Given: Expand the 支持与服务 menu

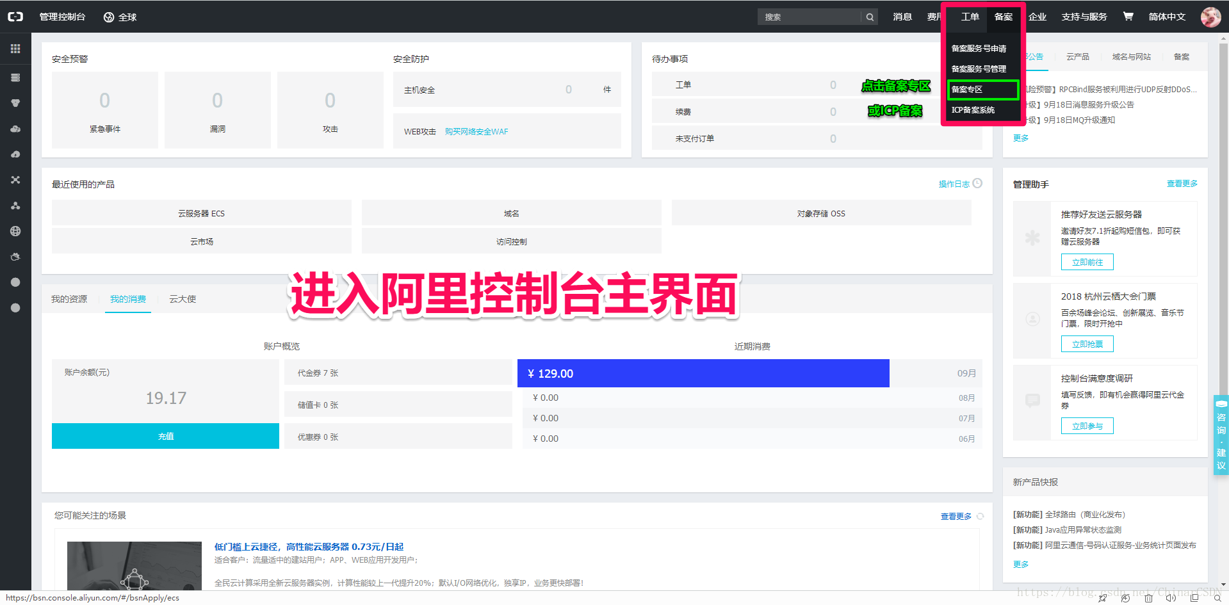Looking at the screenshot, I should point(1084,17).
